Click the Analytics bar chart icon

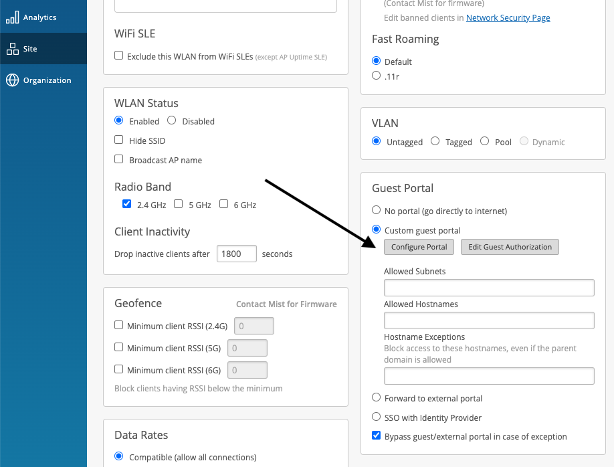click(12, 17)
